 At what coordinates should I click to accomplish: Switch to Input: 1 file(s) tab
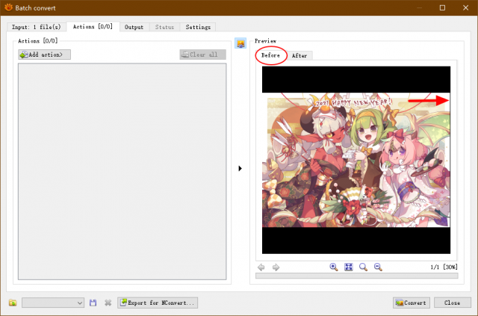pyautogui.click(x=37, y=27)
